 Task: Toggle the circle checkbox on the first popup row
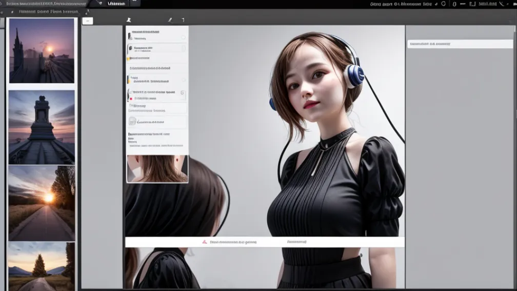(183, 38)
